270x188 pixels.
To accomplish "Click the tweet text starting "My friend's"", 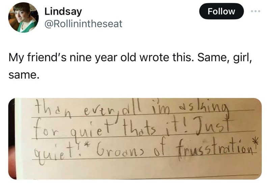I will [128, 61].
